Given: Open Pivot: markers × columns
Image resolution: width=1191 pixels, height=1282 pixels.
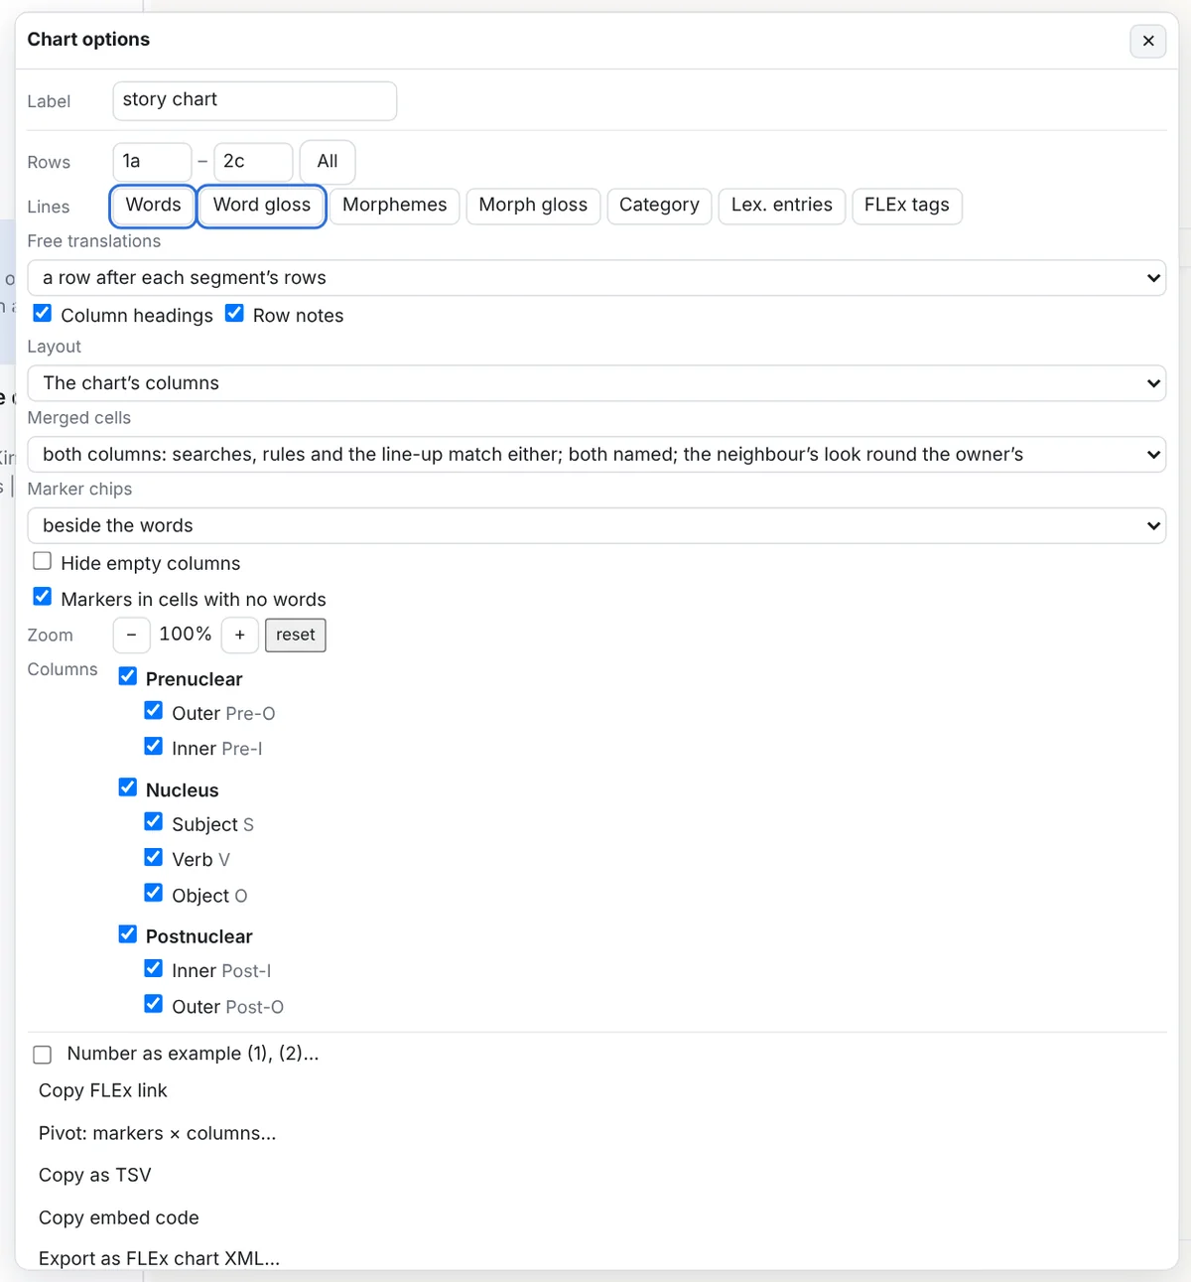Looking at the screenshot, I should click(x=158, y=1134).
